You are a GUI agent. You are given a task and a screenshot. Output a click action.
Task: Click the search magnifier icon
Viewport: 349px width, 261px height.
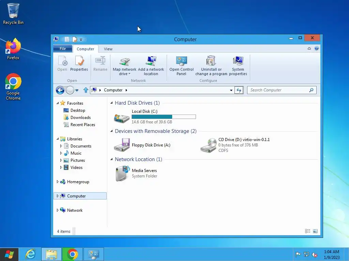pyautogui.click(x=312, y=90)
